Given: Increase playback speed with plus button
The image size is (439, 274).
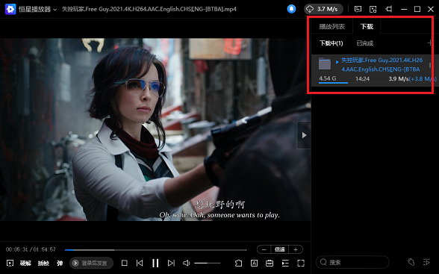Looking at the screenshot, I should [296, 249].
